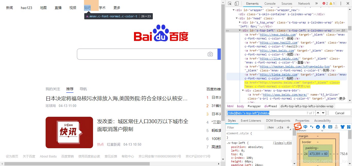Toggle the :hov pseudo-class pane
The width and height of the screenshot is (352, 166).
coord(270,127)
